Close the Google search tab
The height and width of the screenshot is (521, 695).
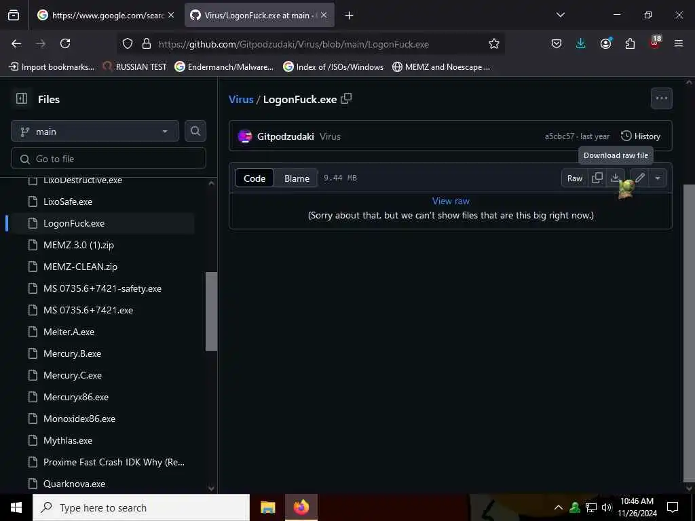point(171,15)
